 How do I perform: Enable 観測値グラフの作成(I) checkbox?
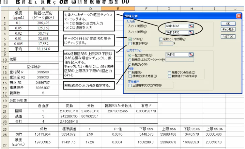pos(169,76)
